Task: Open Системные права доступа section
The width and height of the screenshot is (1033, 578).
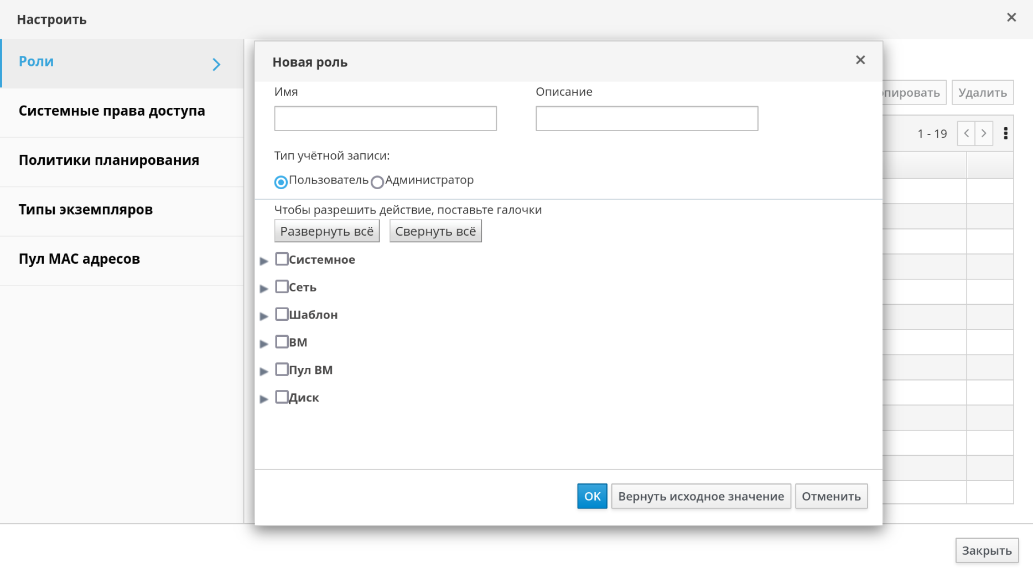Action: (x=112, y=111)
